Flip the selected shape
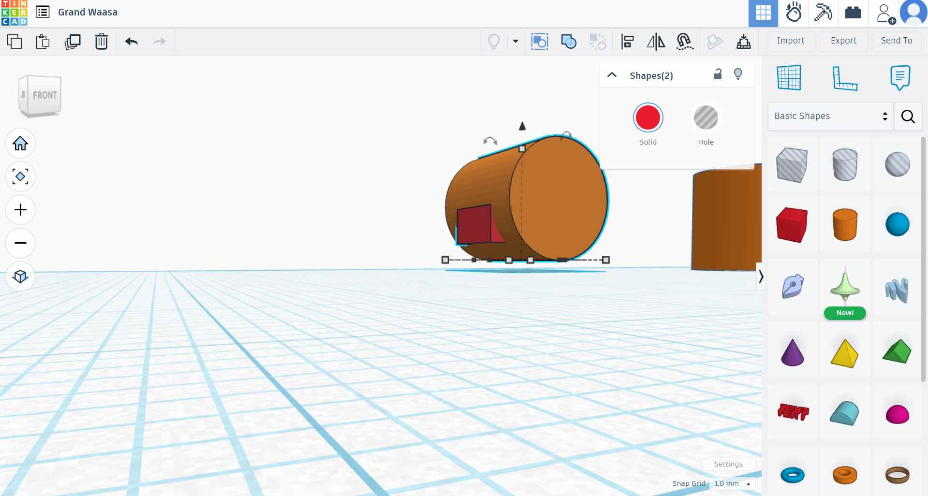This screenshot has height=496, width=928. point(655,42)
